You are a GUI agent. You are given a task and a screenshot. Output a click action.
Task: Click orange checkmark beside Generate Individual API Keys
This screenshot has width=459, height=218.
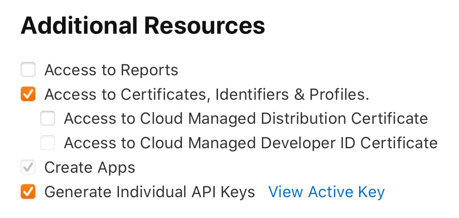tap(28, 191)
